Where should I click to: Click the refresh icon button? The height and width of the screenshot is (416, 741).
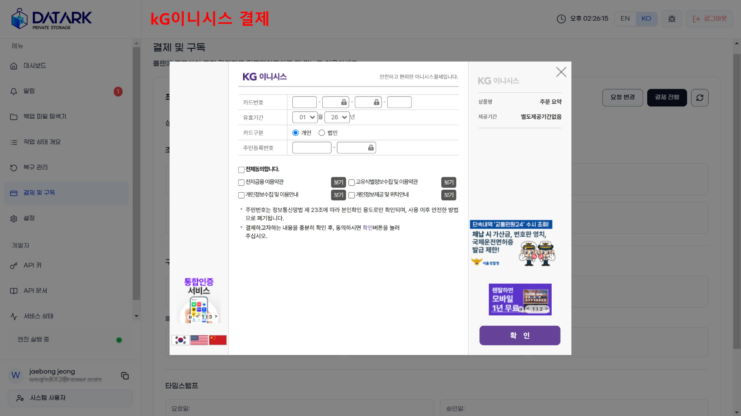point(700,98)
